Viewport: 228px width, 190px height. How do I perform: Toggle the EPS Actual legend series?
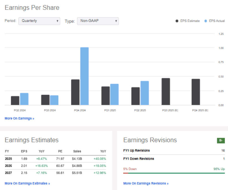(214, 21)
